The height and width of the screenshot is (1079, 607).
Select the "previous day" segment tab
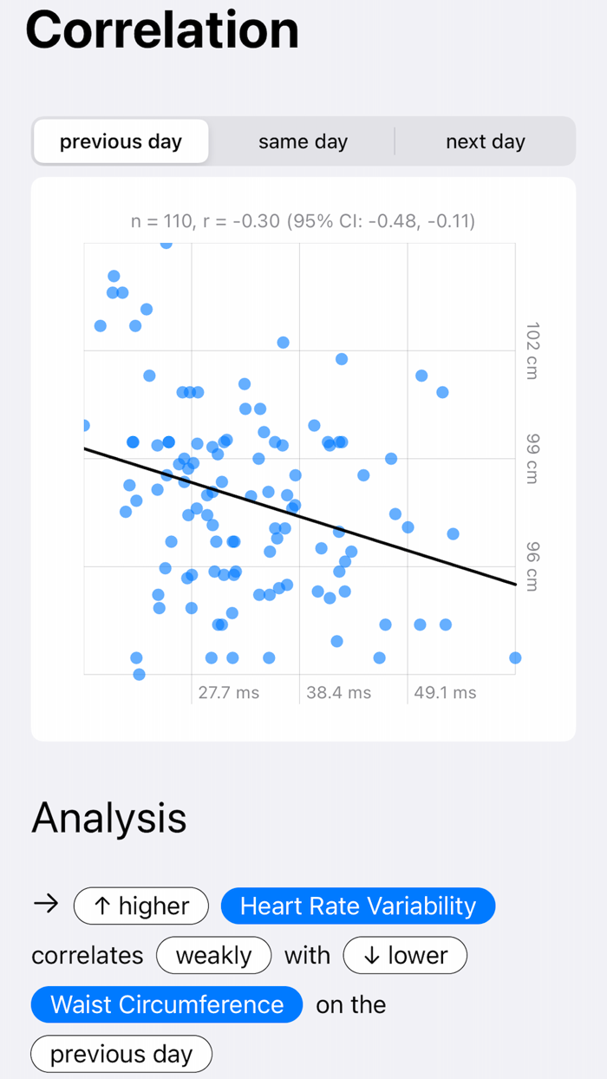point(121,141)
